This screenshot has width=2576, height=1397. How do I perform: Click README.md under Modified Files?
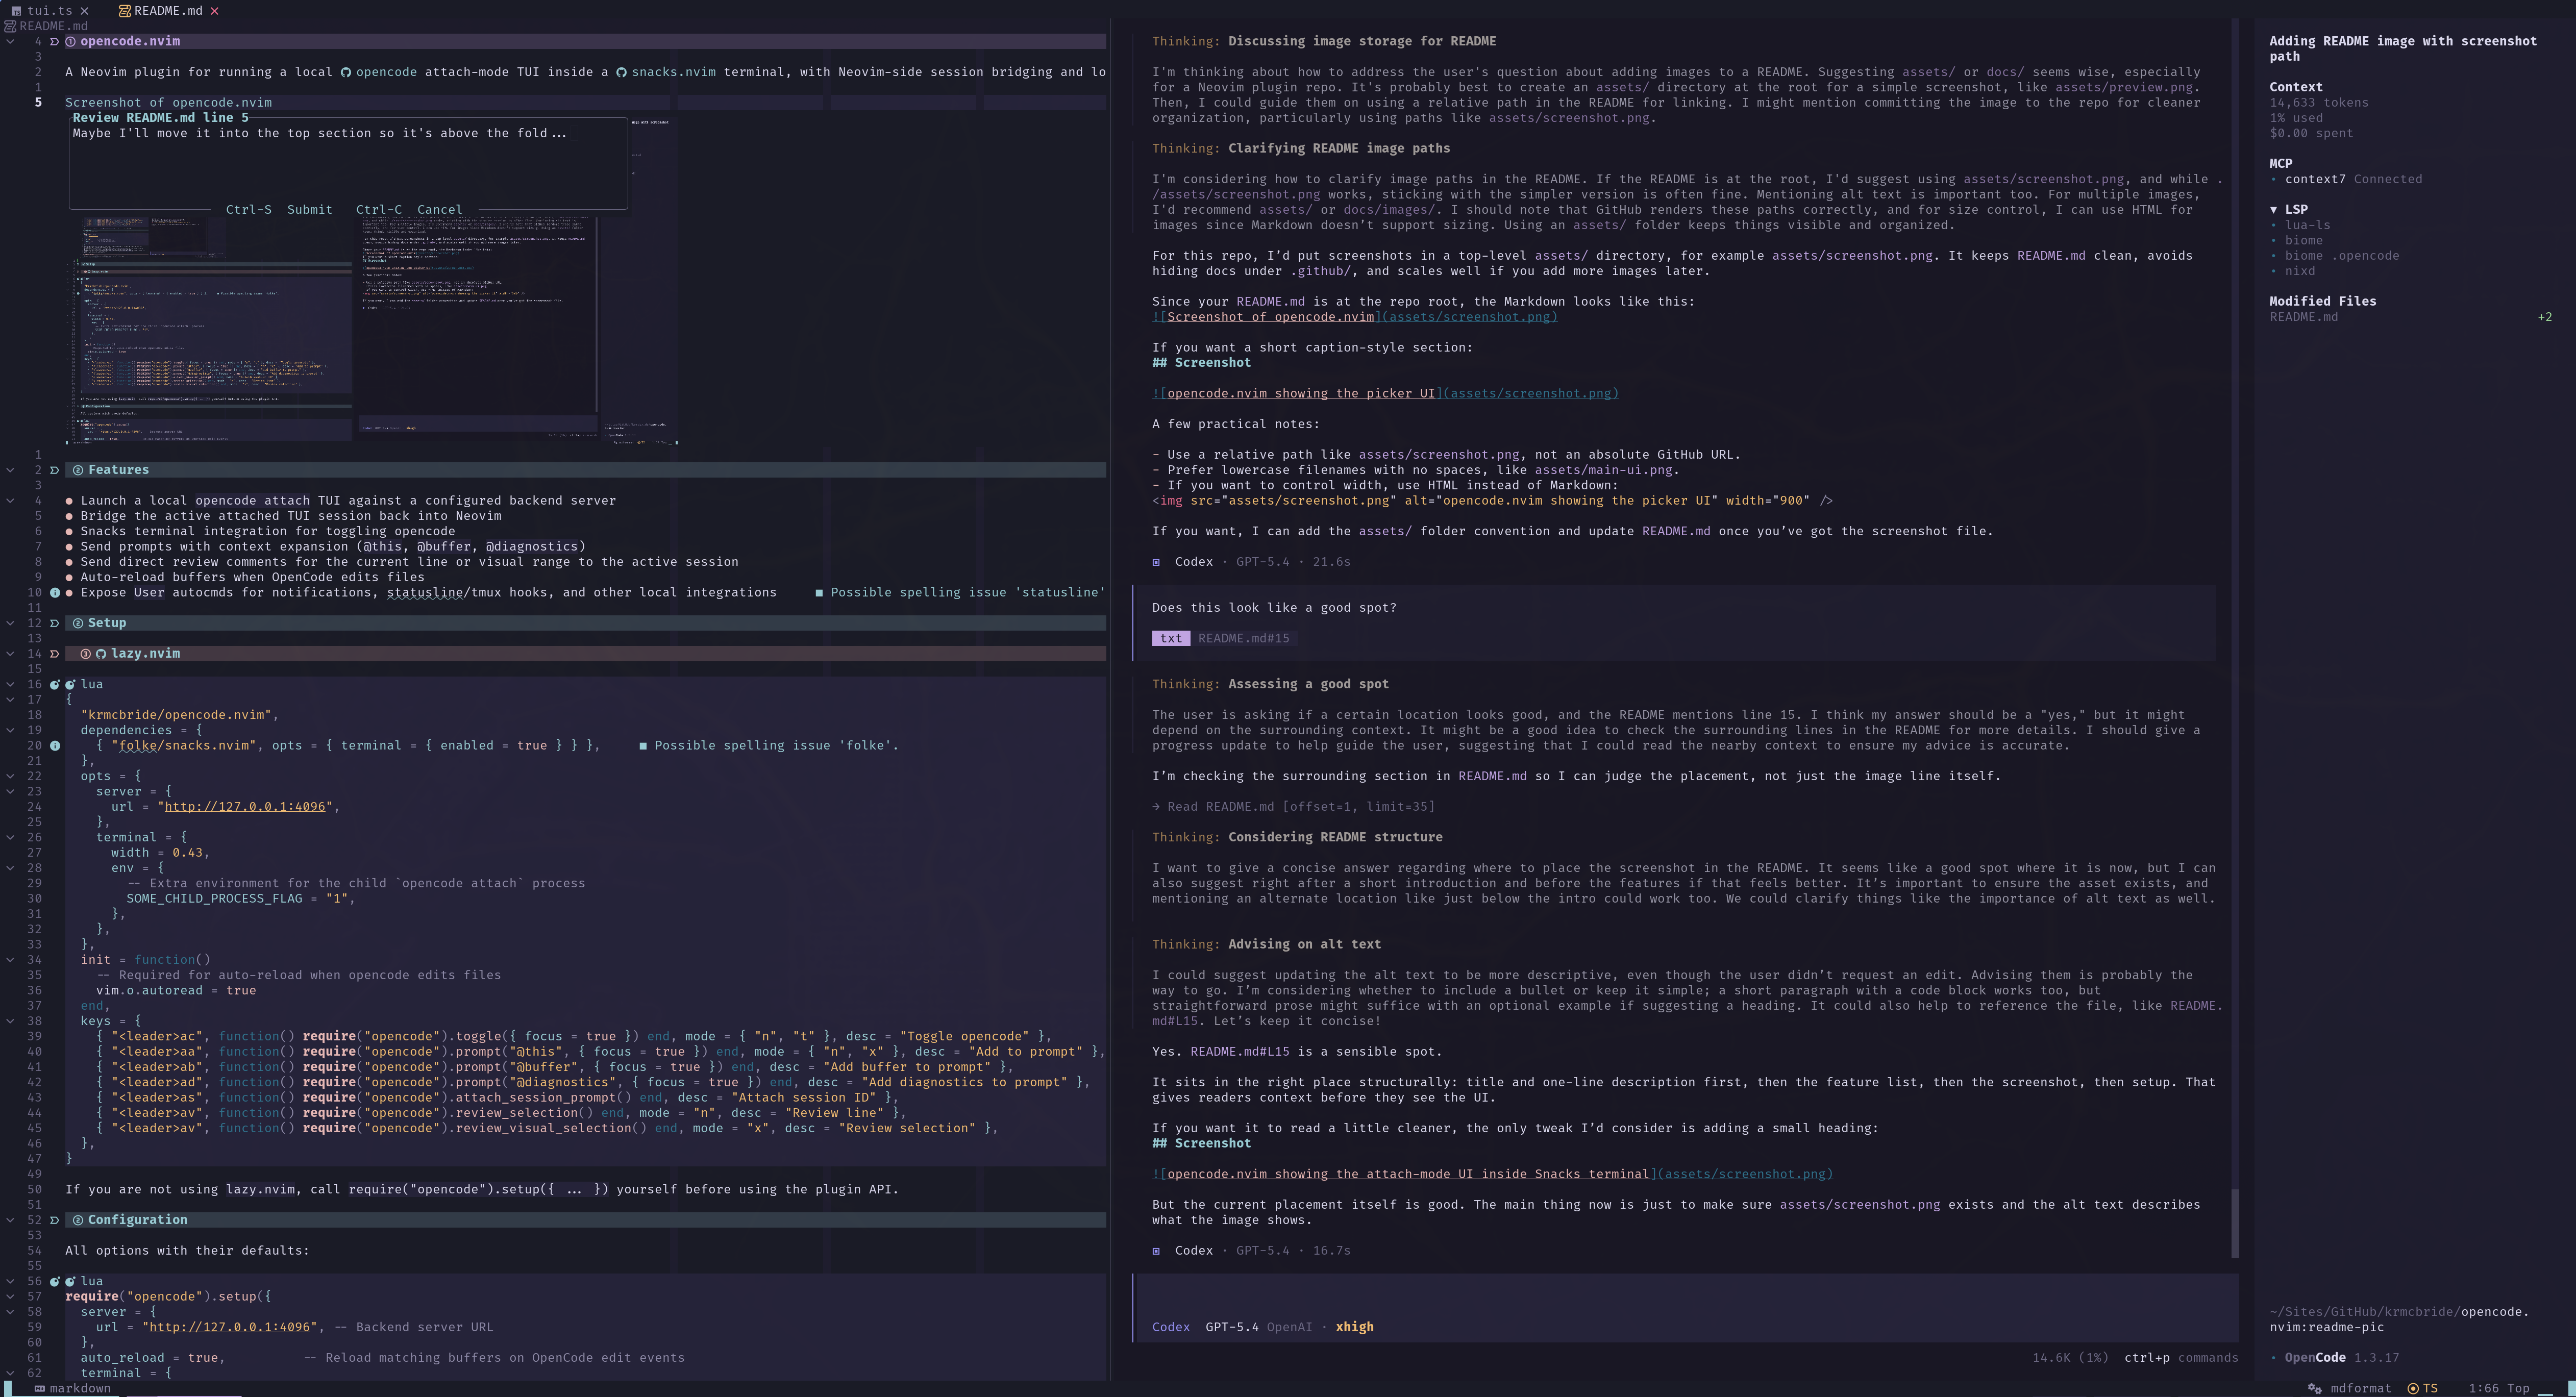(x=2303, y=317)
